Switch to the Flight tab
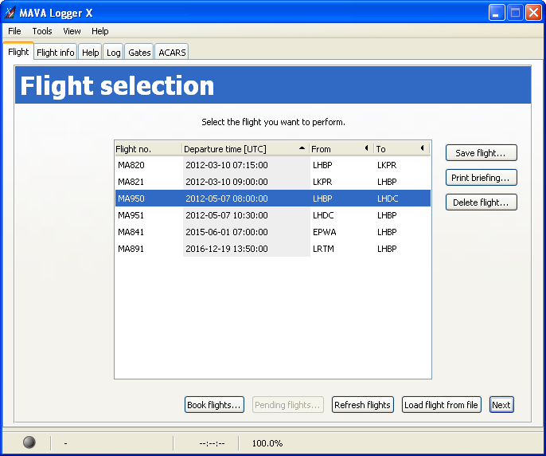The width and height of the screenshot is (546, 456). click(18, 52)
